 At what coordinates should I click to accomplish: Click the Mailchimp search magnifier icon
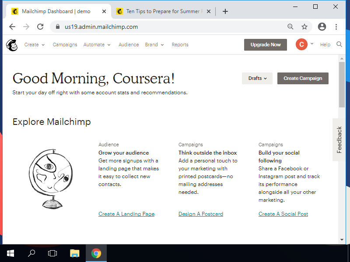pos(339,45)
